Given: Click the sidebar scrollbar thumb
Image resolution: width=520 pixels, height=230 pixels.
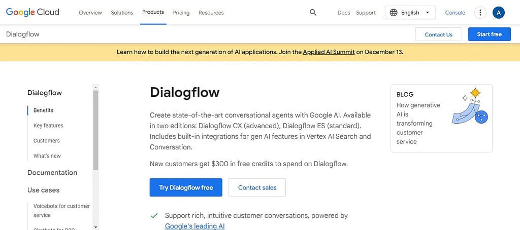Looking at the screenshot, I should 95,130.
